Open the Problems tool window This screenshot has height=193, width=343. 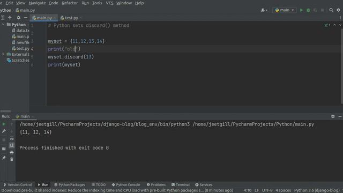(x=156, y=184)
